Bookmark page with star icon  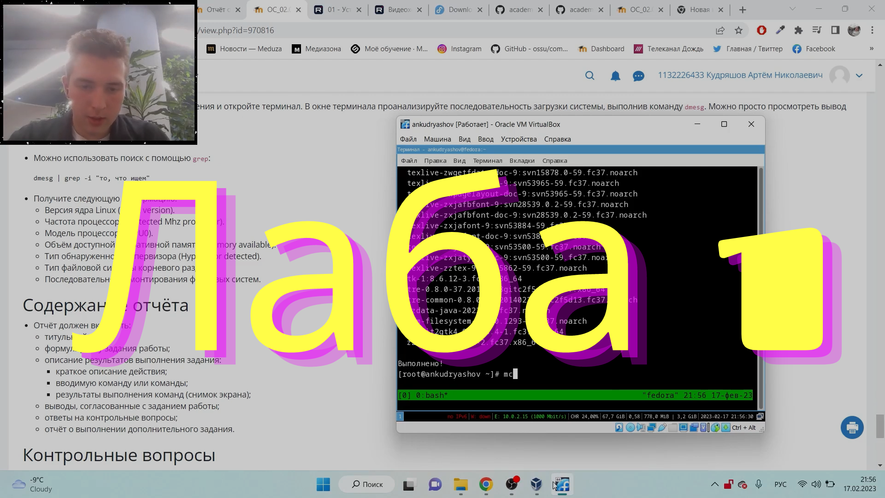[739, 30]
